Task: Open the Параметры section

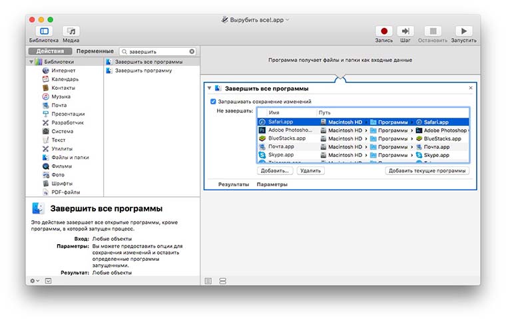Action: tap(272, 184)
